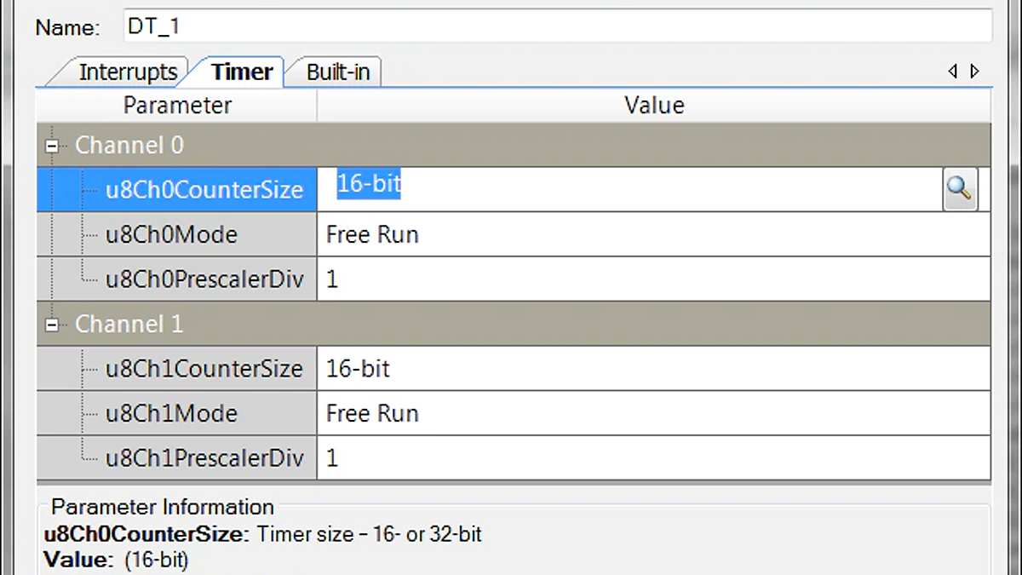Collapse the Channel 1 group
This screenshot has height=575, width=1022.
52,324
